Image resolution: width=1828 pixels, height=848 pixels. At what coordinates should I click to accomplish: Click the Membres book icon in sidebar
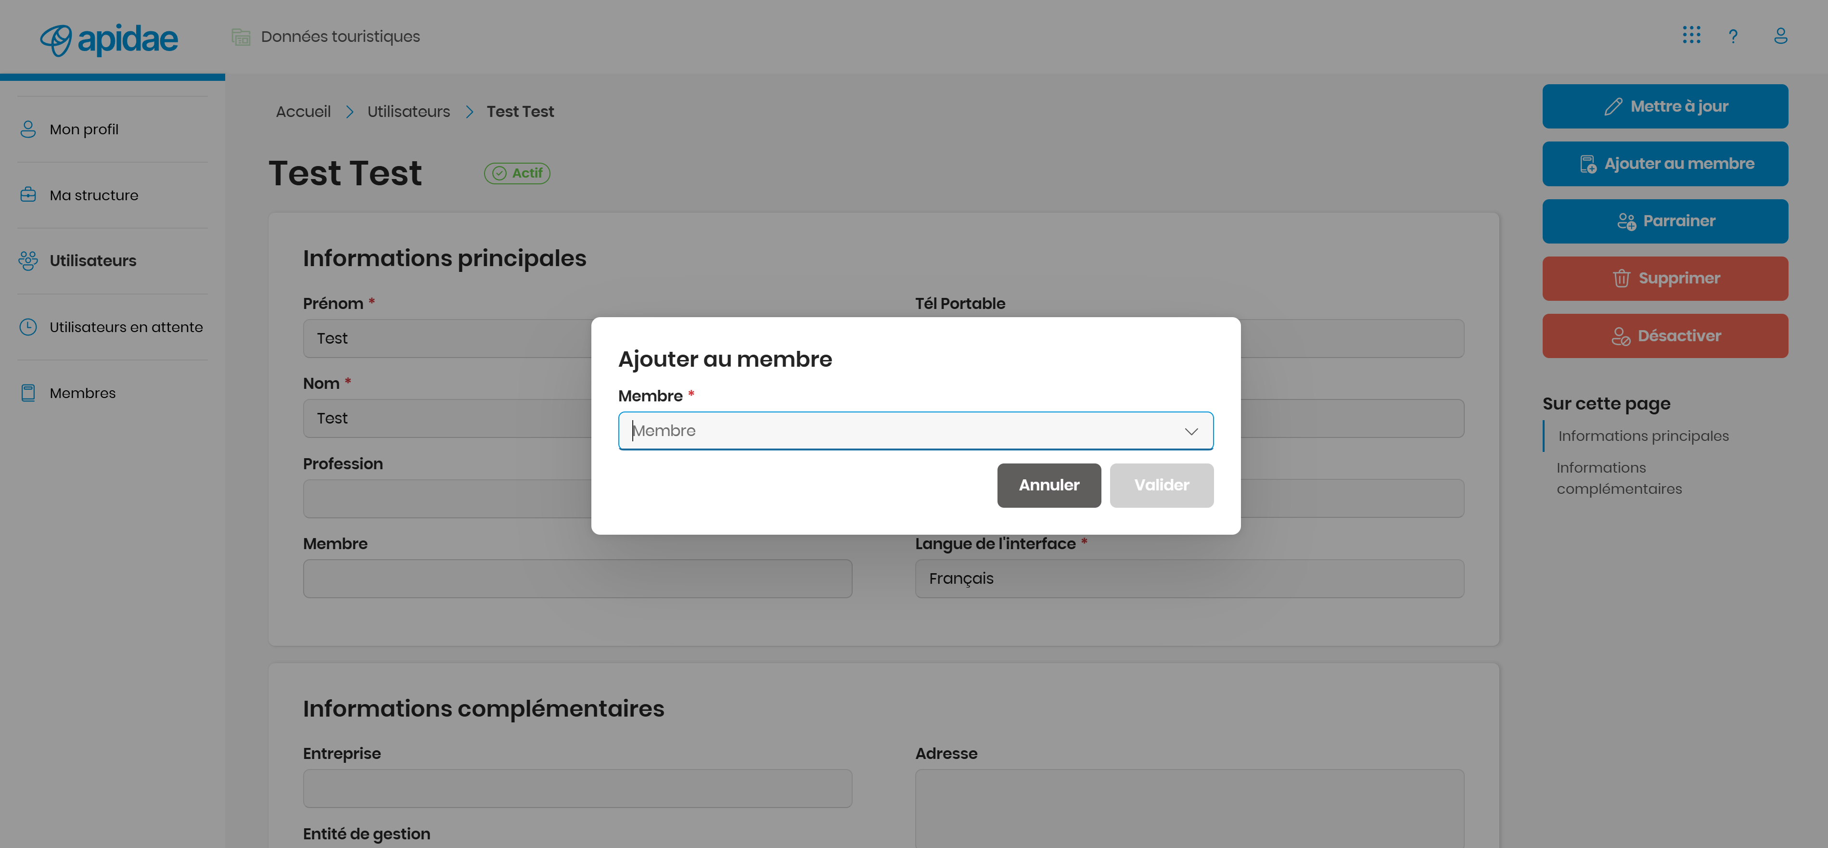tap(28, 393)
